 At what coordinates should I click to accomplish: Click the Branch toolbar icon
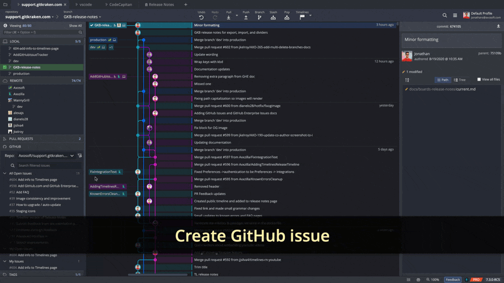click(260, 17)
